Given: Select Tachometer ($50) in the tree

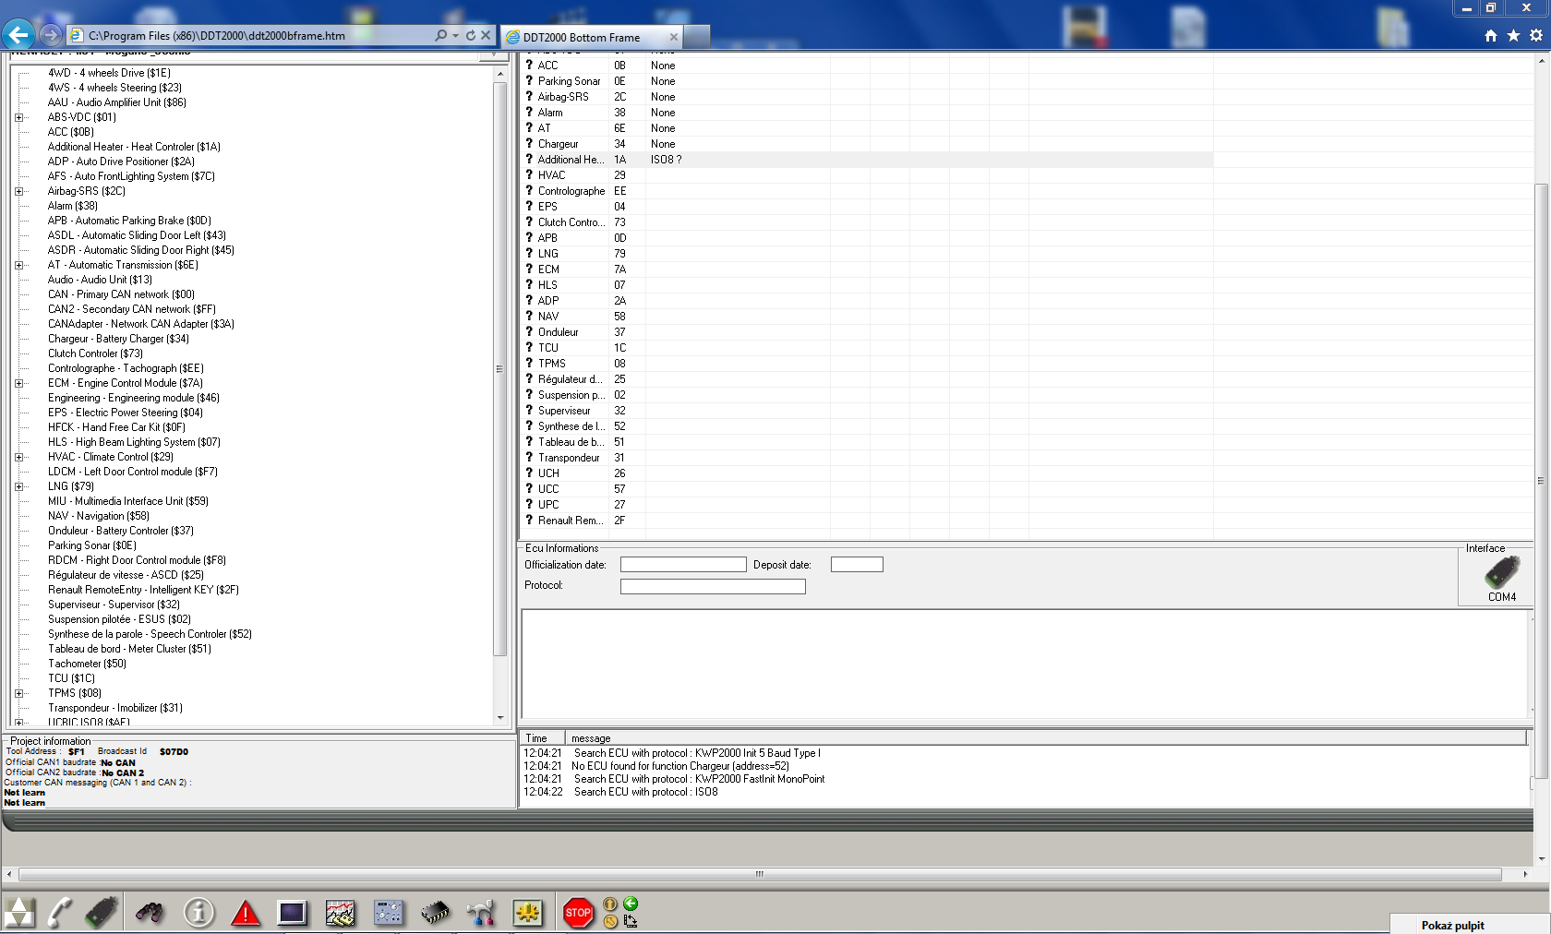Looking at the screenshot, I should (87, 664).
